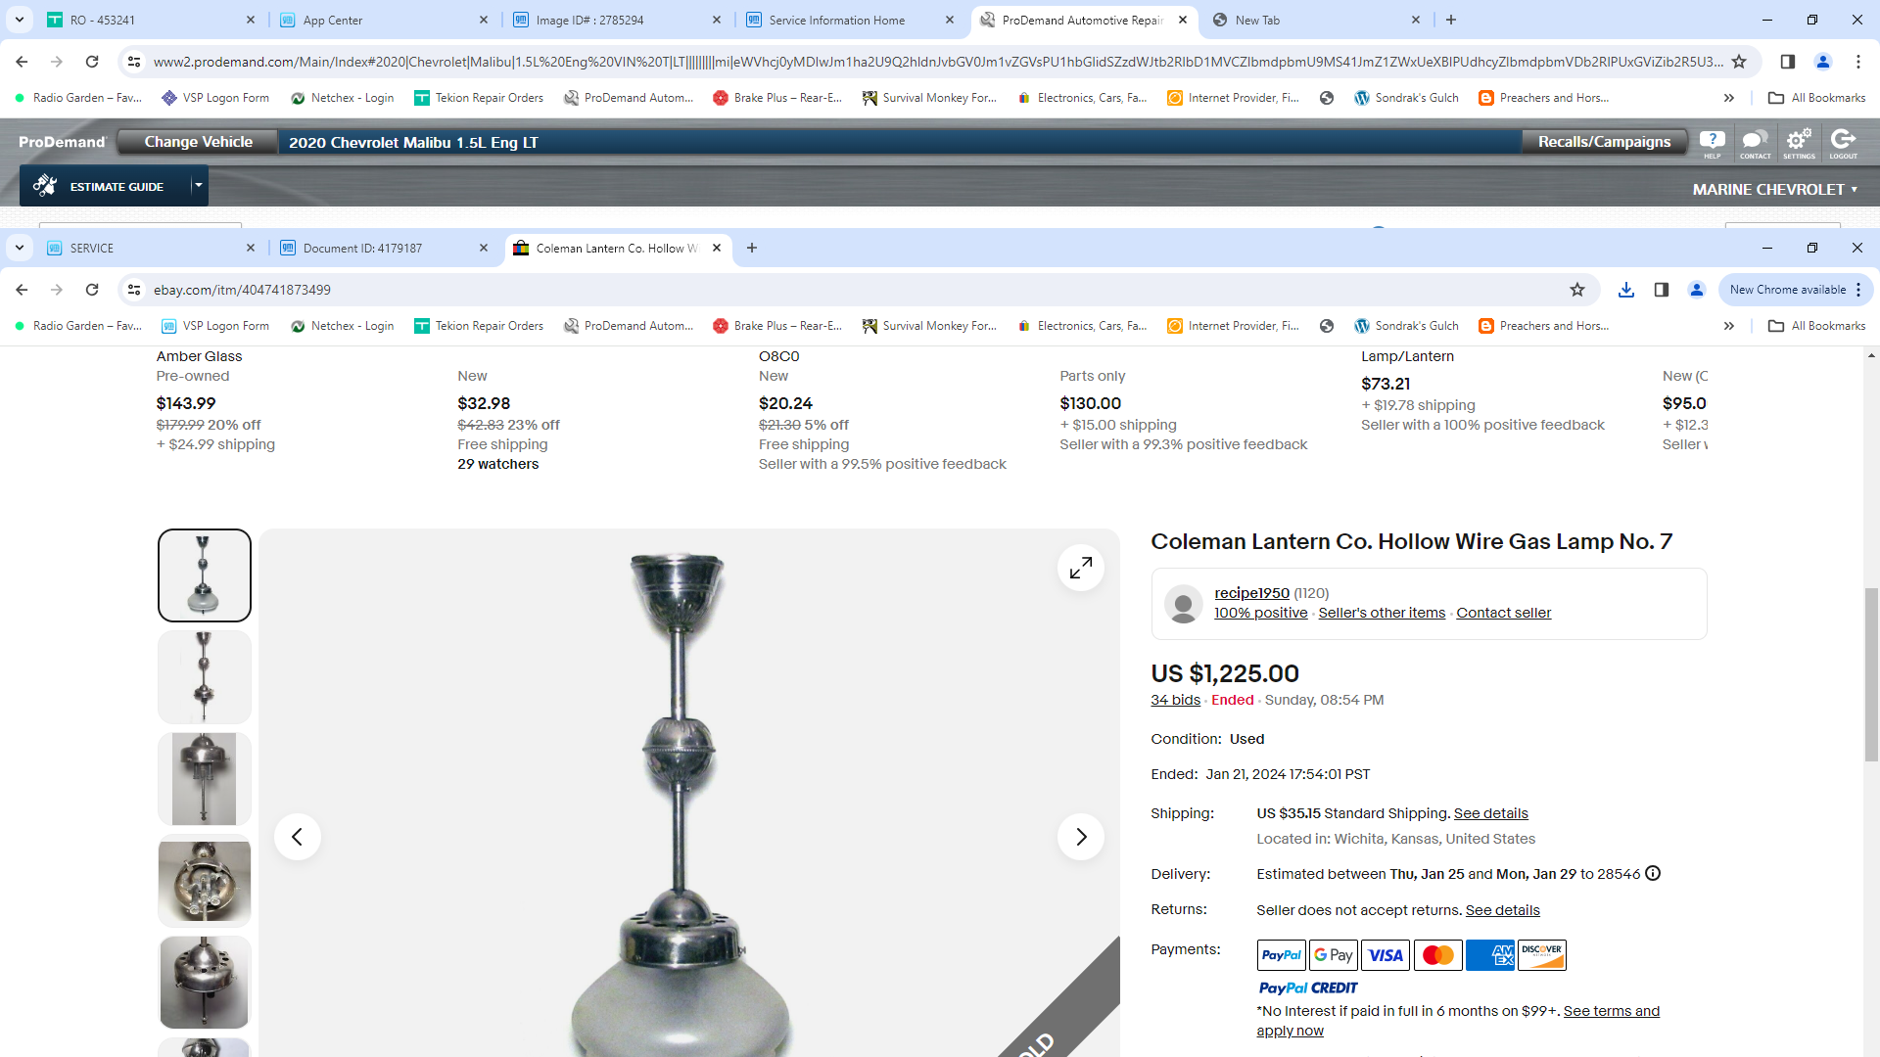The width and height of the screenshot is (1880, 1057).
Task: Switch to Document ID: 4179187 tab
Action: [x=363, y=249]
